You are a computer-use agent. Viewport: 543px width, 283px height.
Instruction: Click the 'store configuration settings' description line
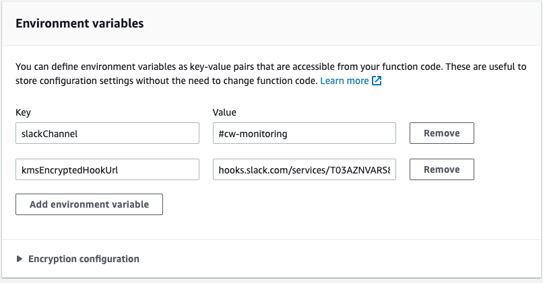click(162, 81)
